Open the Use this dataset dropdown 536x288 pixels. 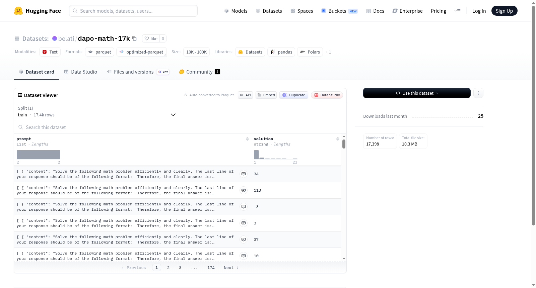pyautogui.click(x=417, y=93)
